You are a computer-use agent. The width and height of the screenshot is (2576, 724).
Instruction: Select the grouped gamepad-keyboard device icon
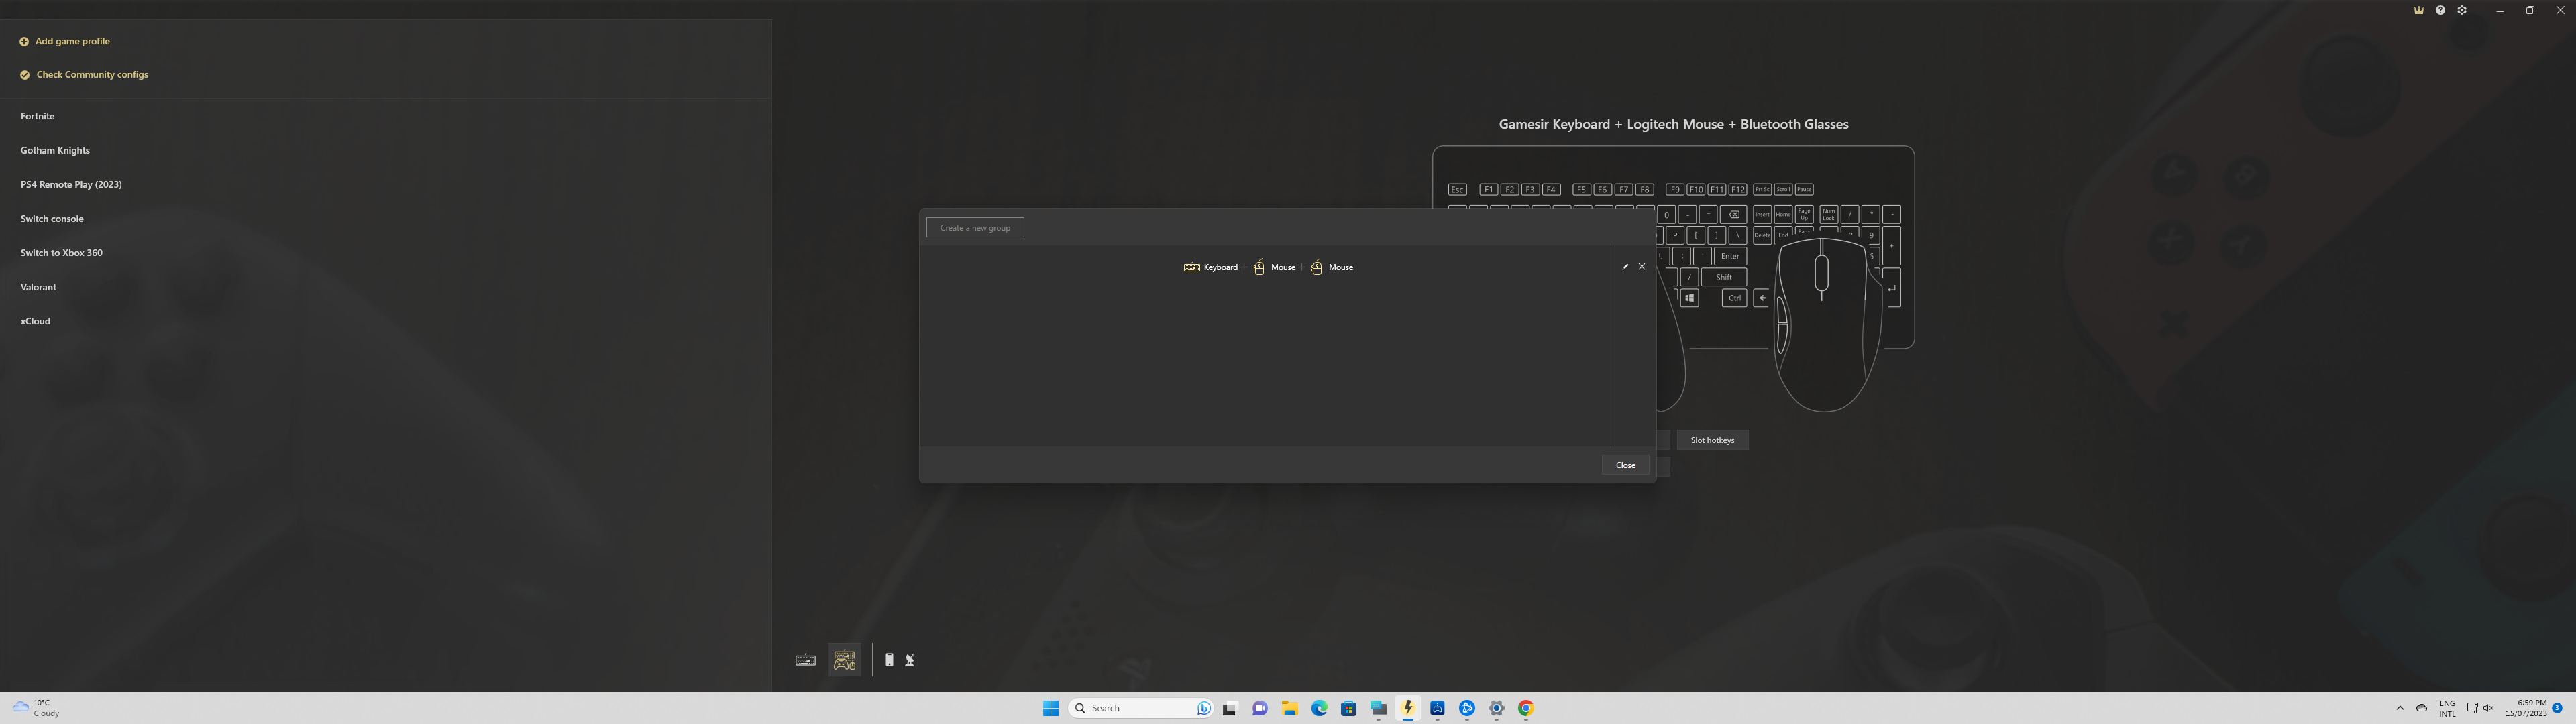pos(845,660)
